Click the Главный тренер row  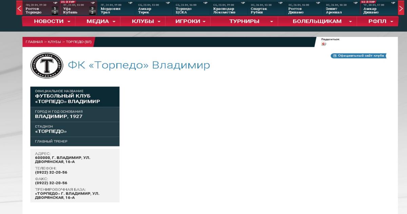click(x=75, y=141)
